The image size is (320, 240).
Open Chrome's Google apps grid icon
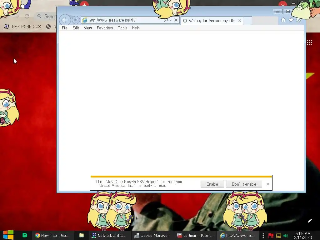[x=309, y=42]
